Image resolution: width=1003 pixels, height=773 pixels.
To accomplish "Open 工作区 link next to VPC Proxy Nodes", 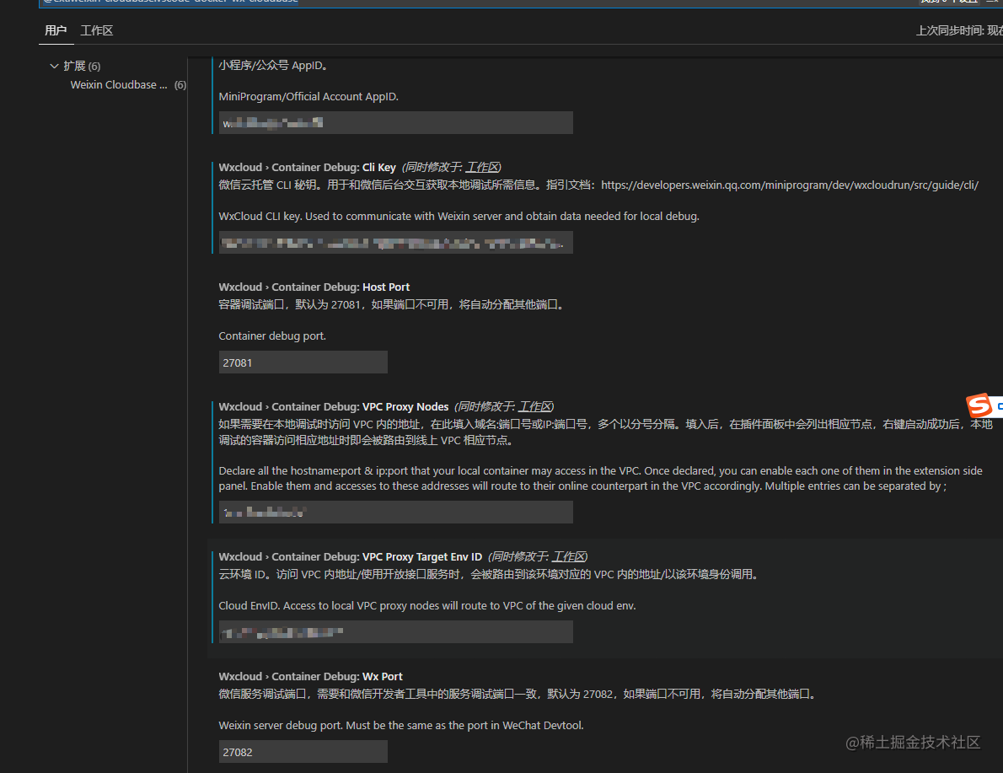I will (534, 406).
